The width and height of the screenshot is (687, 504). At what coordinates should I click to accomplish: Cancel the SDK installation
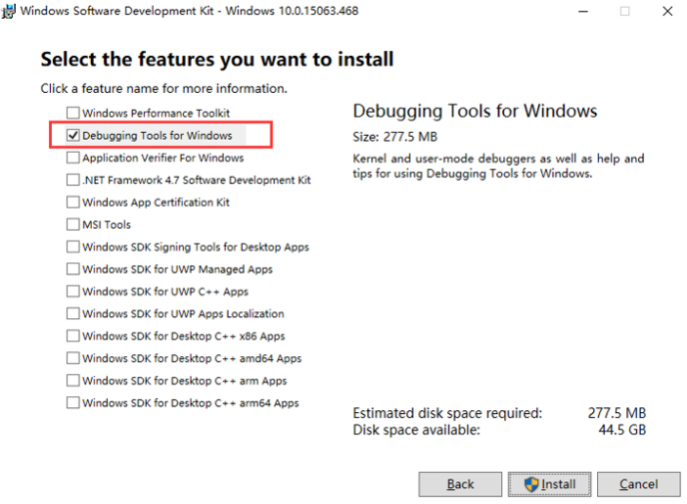638,484
